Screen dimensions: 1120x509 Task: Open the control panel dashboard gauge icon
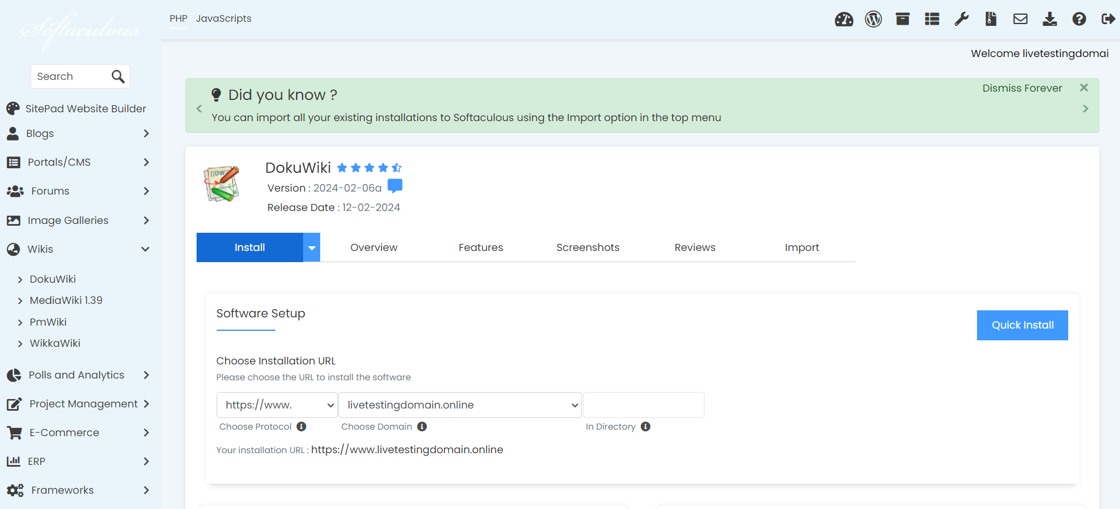pyautogui.click(x=844, y=19)
